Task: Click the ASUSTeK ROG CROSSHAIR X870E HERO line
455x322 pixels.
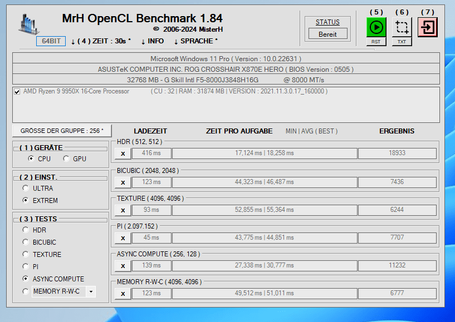Action: click(x=226, y=70)
